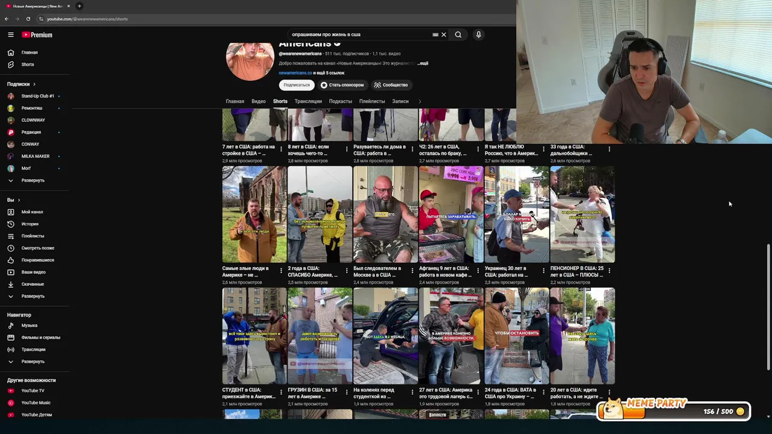Switch to channel Записи tab
Image resolution: width=772 pixels, height=434 pixels.
(400, 101)
